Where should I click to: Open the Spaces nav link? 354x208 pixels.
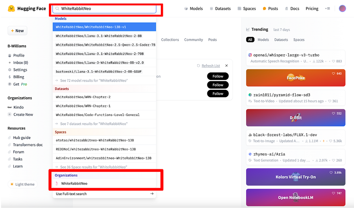click(x=247, y=8)
